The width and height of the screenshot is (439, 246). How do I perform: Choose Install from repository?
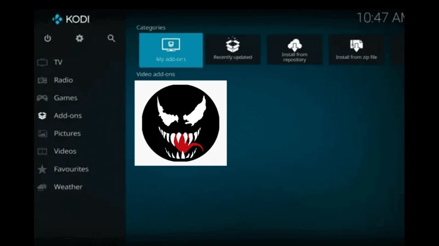[295, 50]
